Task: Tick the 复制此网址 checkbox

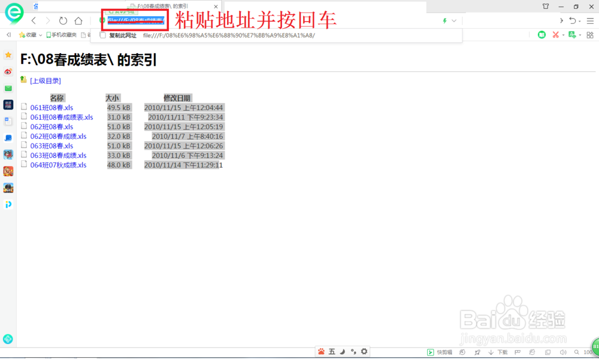Action: (x=102, y=35)
